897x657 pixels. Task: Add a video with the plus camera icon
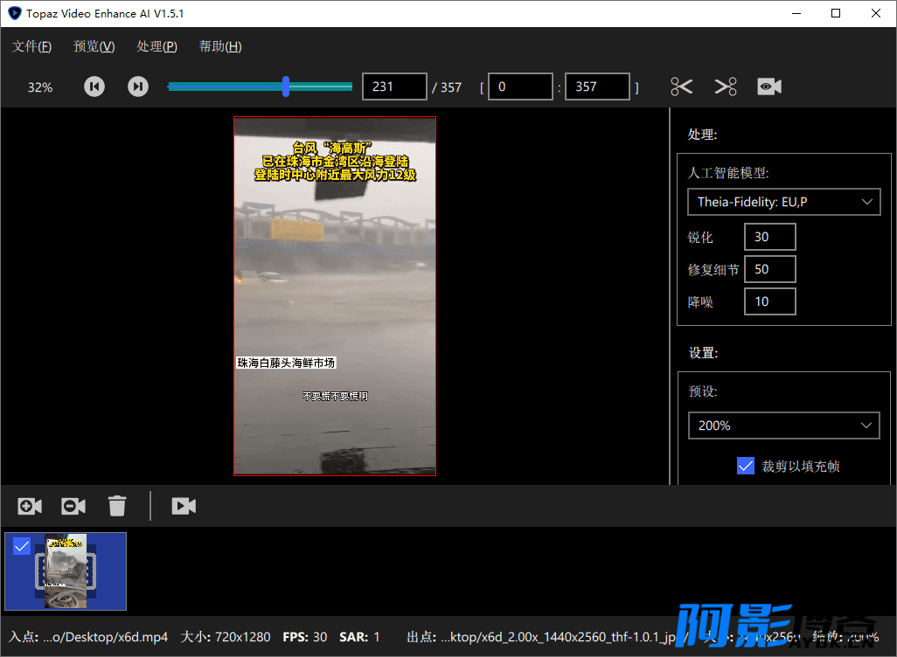tap(30, 506)
